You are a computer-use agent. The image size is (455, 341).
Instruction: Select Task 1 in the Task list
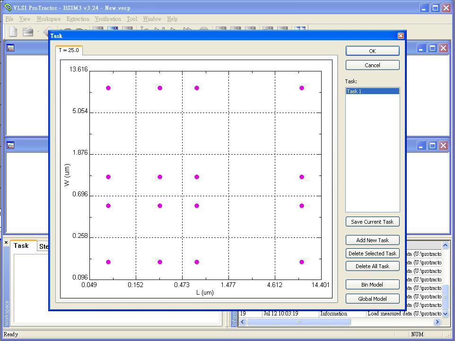click(x=372, y=91)
